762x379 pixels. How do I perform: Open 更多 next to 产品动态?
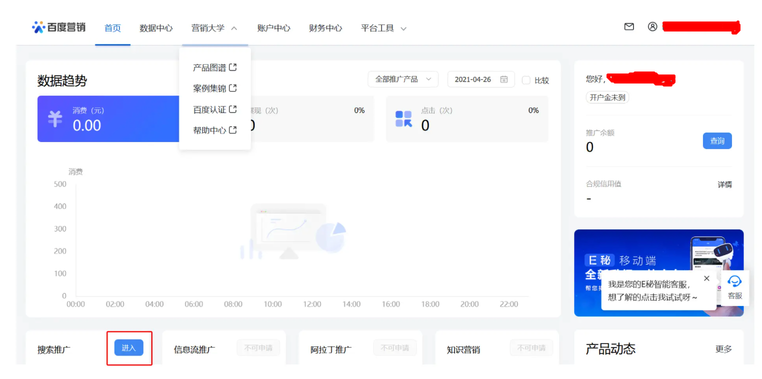[724, 349]
